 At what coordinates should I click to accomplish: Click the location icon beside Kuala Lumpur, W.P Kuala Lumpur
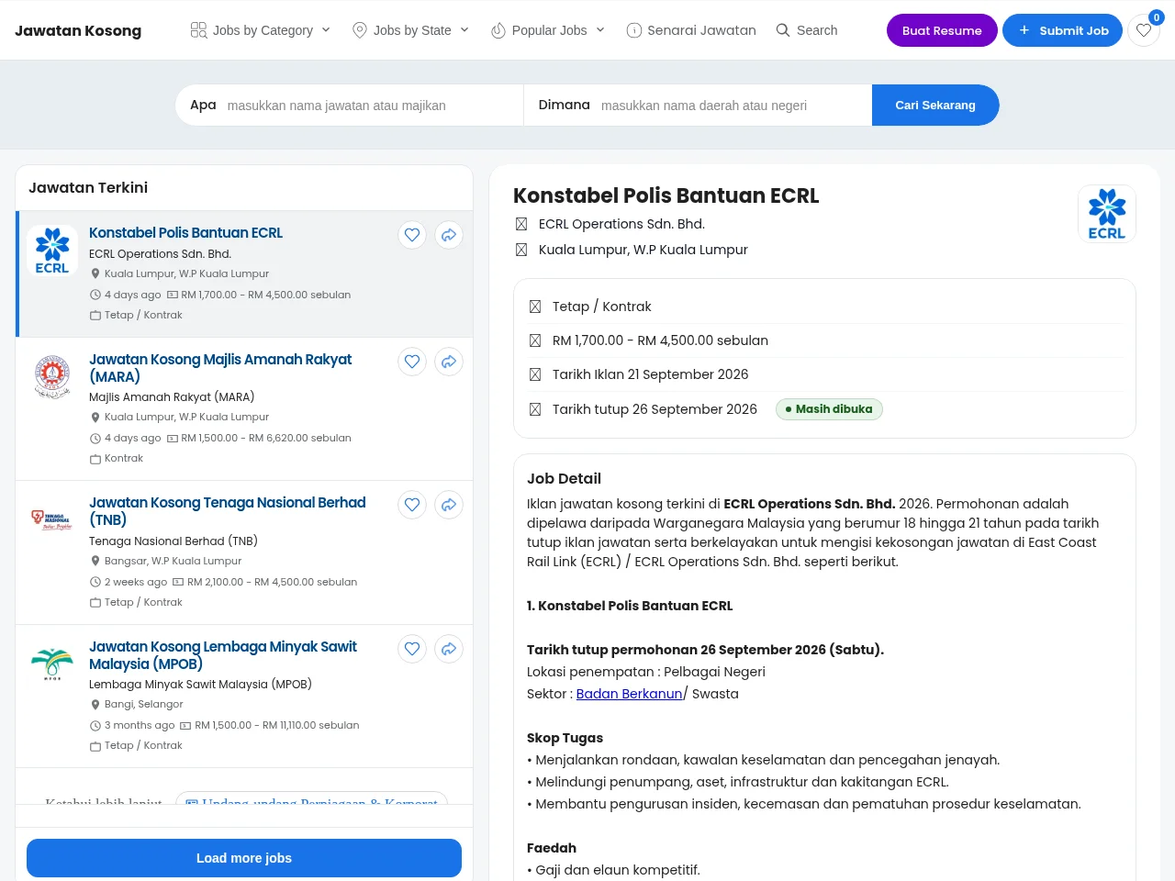point(521,250)
